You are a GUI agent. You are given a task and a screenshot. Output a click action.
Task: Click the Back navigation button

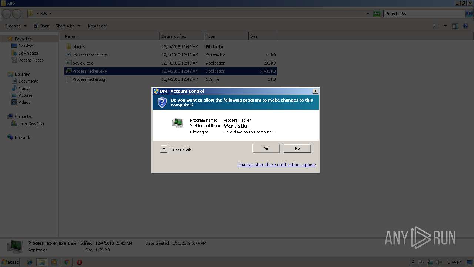tap(6, 14)
